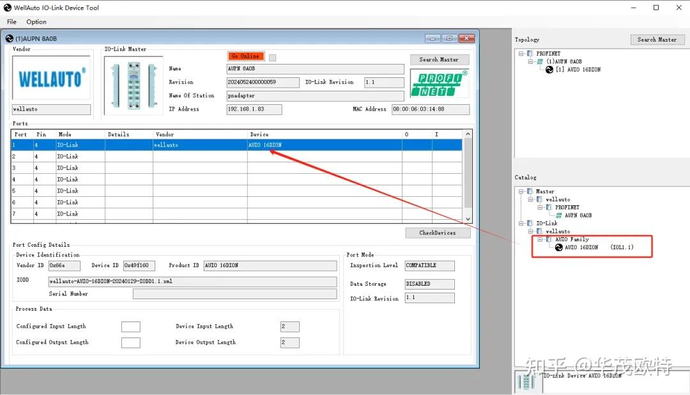Click the CheckDevices button

coord(438,233)
